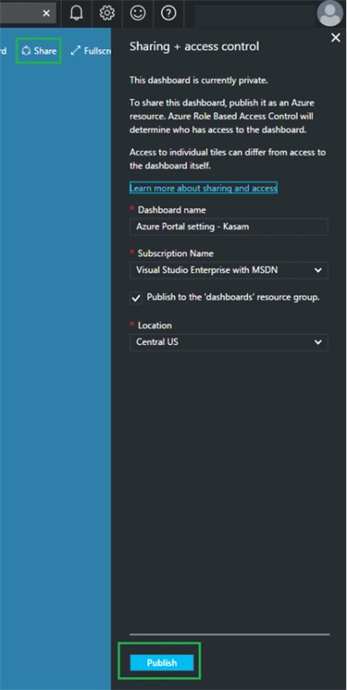Expand the Subscription Name dropdown
The height and width of the screenshot is (690, 347).
pyautogui.click(x=228, y=270)
